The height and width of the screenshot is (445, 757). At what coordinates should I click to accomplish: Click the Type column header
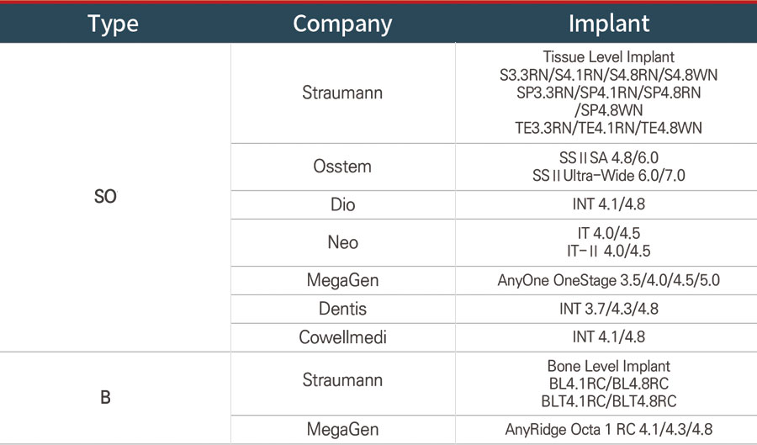point(114,24)
